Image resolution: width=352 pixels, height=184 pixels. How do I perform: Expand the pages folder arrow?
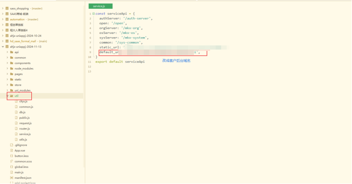point(7,74)
